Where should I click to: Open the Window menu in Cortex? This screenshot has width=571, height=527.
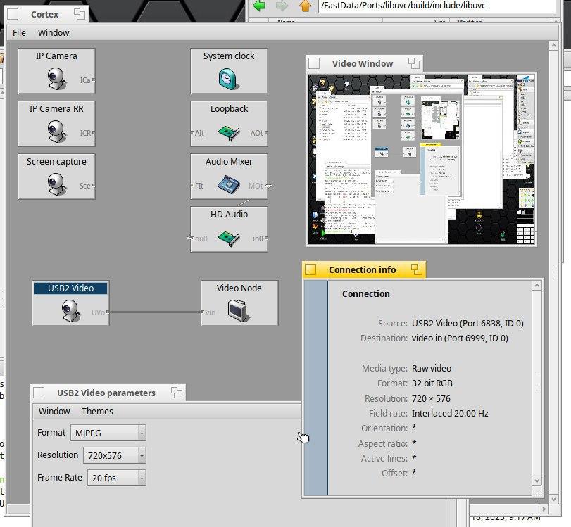[x=54, y=32]
